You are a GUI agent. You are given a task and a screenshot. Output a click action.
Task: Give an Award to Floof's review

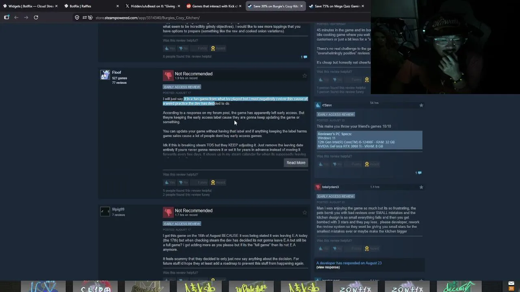[218, 182]
